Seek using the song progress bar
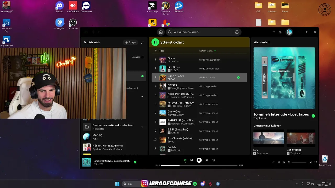The height and width of the screenshot is (188, 335). point(199,165)
